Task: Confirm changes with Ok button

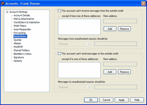Action: [x=91, y=100]
